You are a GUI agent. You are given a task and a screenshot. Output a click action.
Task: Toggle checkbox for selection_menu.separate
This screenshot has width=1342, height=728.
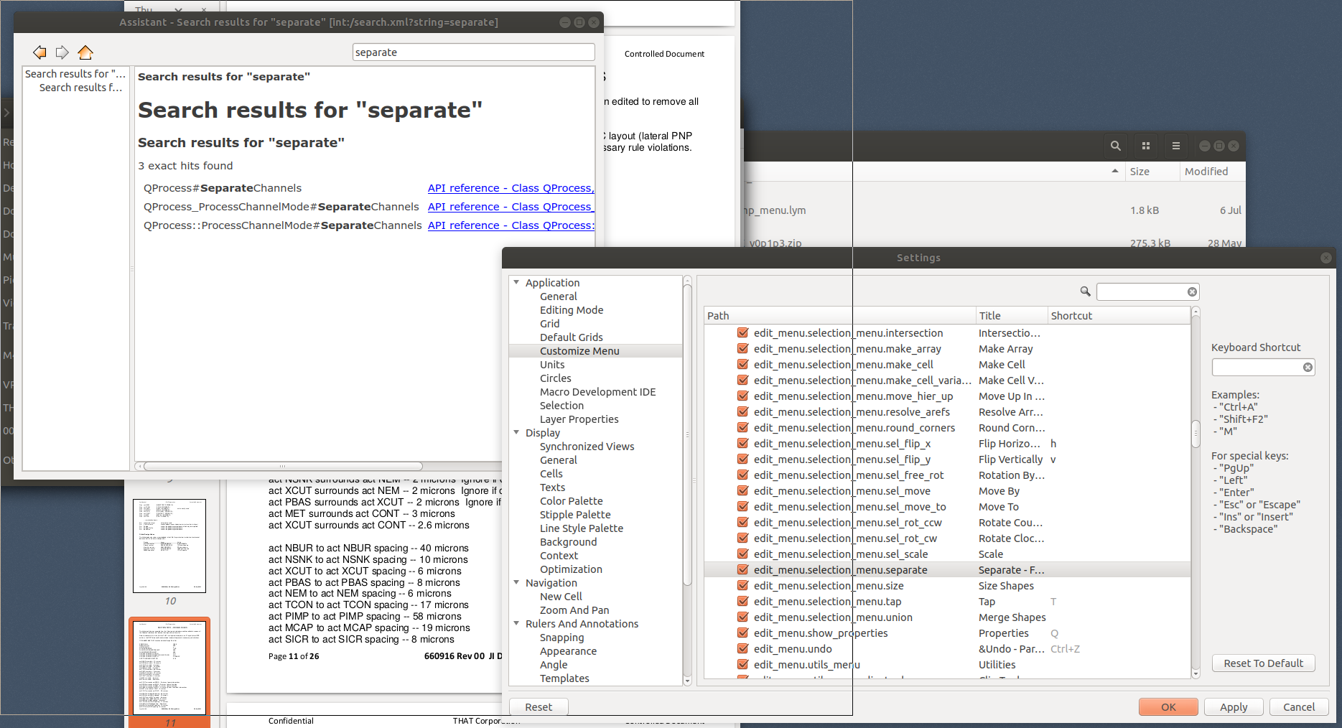click(x=743, y=570)
